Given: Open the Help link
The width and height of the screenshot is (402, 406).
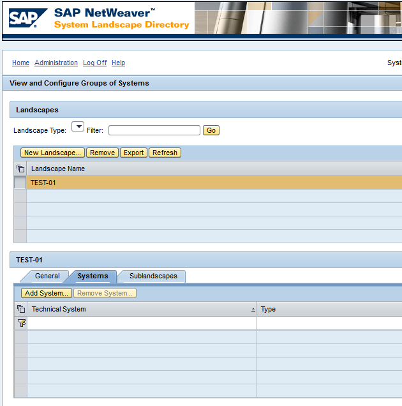Looking at the screenshot, I should pyautogui.click(x=118, y=63).
